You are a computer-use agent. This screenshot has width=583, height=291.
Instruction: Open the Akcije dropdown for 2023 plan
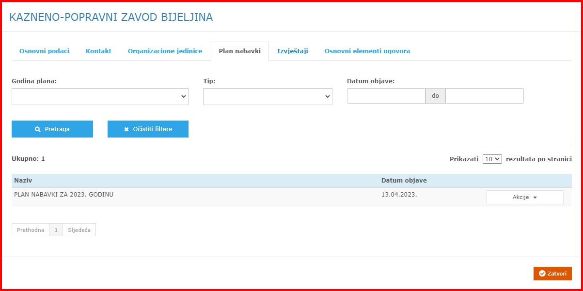(x=525, y=197)
